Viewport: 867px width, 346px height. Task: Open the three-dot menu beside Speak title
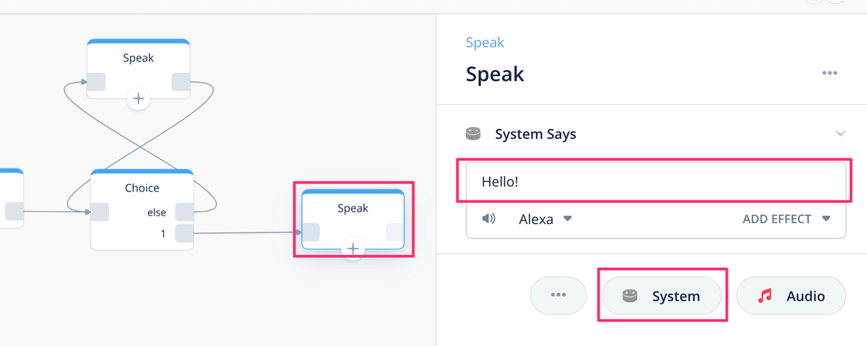coord(829,74)
